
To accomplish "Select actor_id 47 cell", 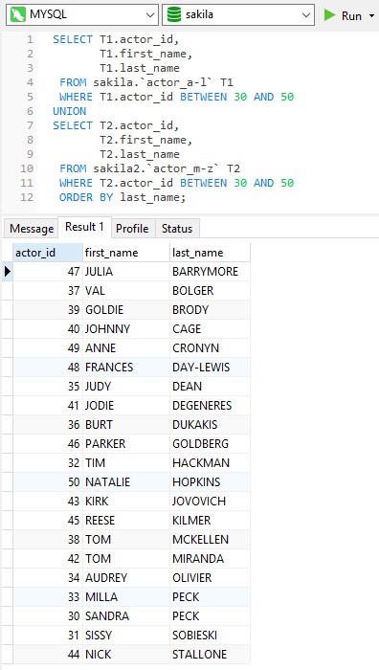I will coord(48,271).
